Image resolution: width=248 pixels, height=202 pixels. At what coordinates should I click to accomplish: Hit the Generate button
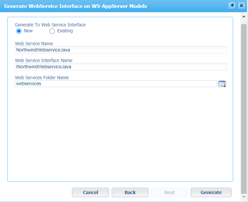211,192
